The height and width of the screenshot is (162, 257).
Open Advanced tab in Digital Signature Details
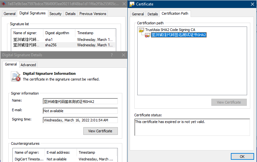(x=28, y=65)
